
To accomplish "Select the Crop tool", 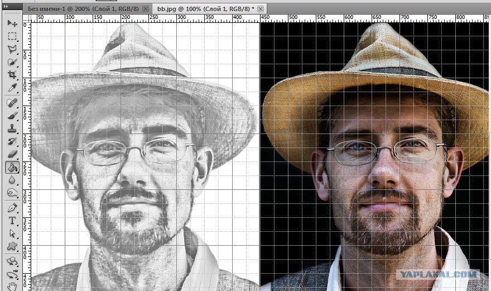I will 12,75.
